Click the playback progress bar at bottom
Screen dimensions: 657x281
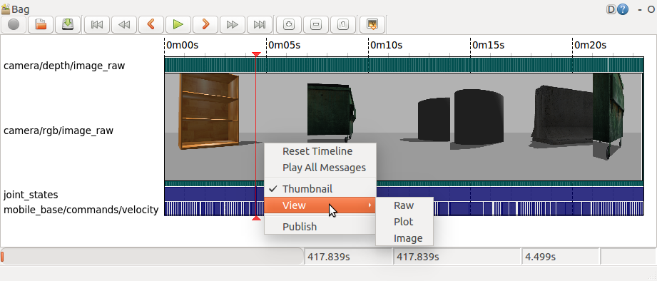click(x=152, y=256)
